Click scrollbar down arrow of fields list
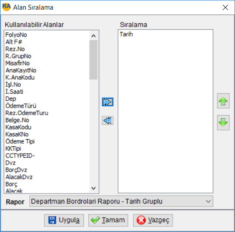This screenshot has height=232, width=235. click(93, 188)
